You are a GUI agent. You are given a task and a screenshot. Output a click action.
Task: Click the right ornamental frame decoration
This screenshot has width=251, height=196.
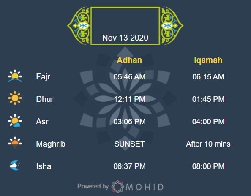tap(172, 26)
